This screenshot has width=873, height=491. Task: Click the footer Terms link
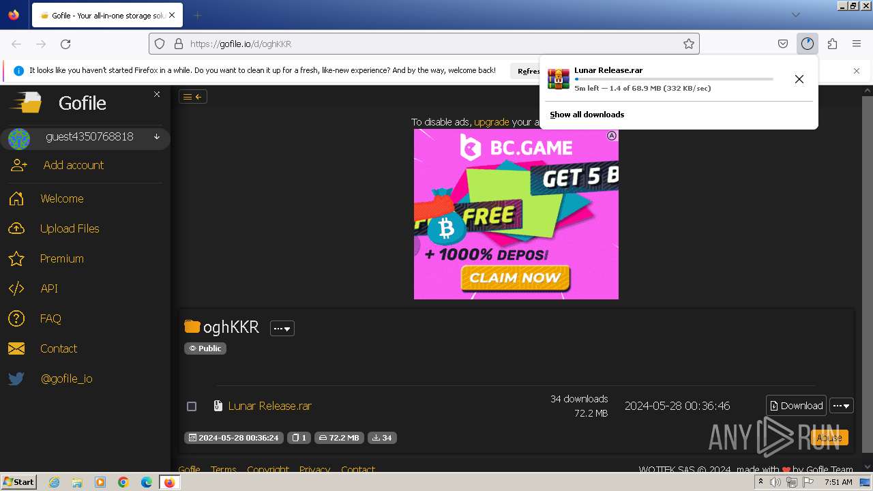click(x=223, y=469)
